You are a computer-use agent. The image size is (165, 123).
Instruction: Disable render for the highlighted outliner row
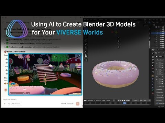[x=163, y=33]
